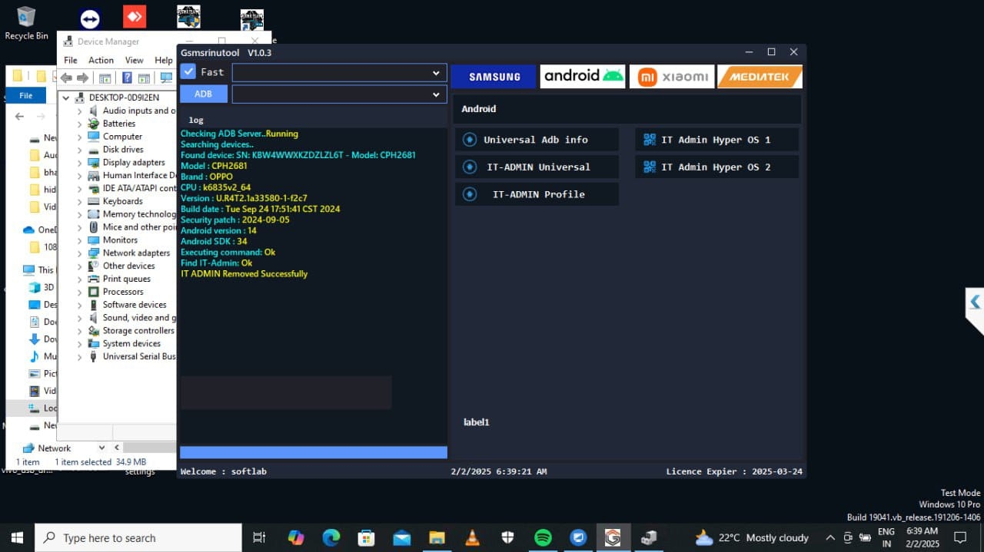Click the Samsung brand logo tab
The image size is (984, 552).
pos(494,77)
